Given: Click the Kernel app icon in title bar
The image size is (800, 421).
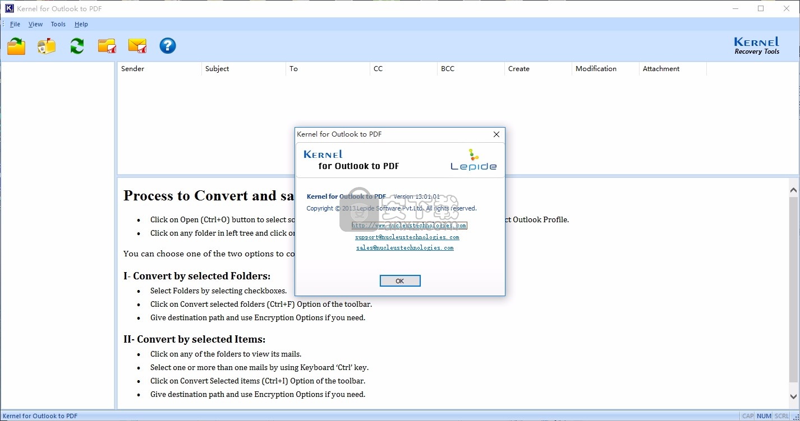Looking at the screenshot, I should point(9,8).
